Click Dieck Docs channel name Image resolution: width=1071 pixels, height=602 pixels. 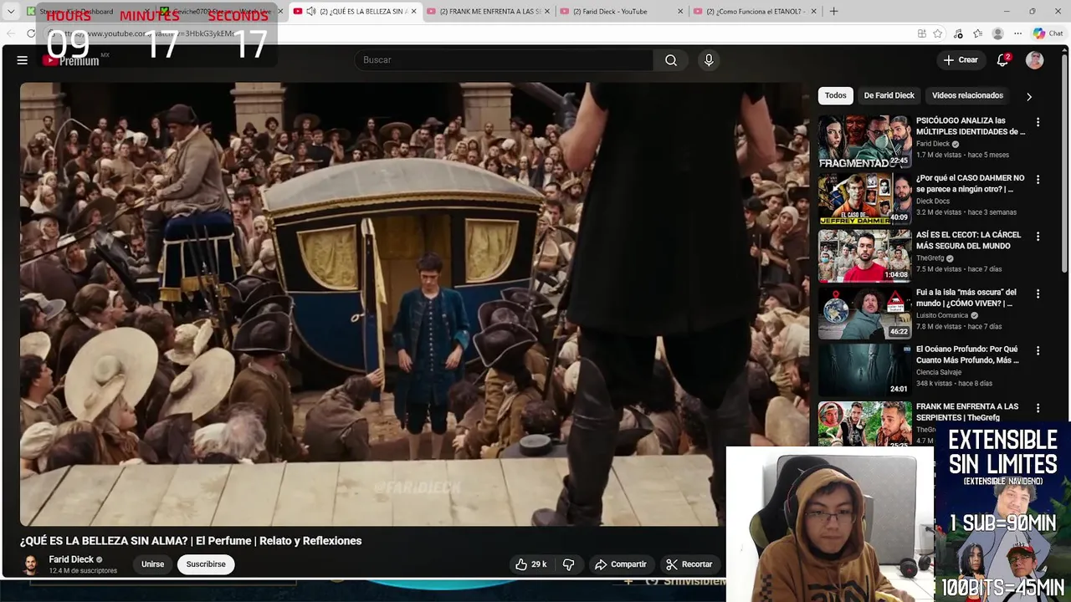point(933,201)
